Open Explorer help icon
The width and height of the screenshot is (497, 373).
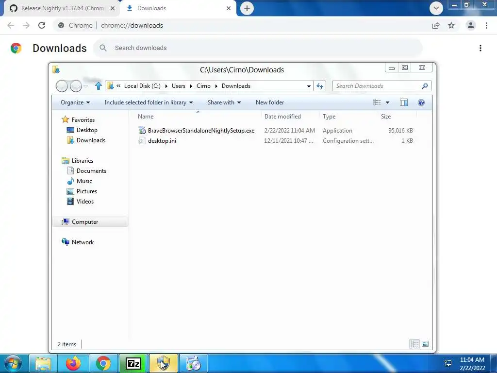(421, 102)
